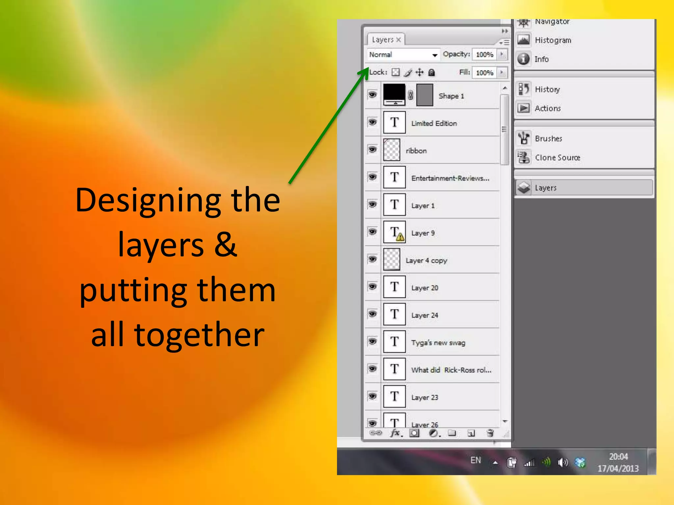The height and width of the screenshot is (505, 674).
Task: Click the Opacity 100% value field
Action: 484,55
